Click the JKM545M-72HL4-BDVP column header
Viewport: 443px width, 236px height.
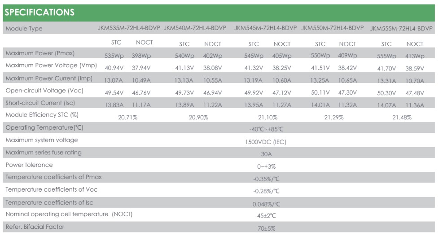tap(265, 28)
